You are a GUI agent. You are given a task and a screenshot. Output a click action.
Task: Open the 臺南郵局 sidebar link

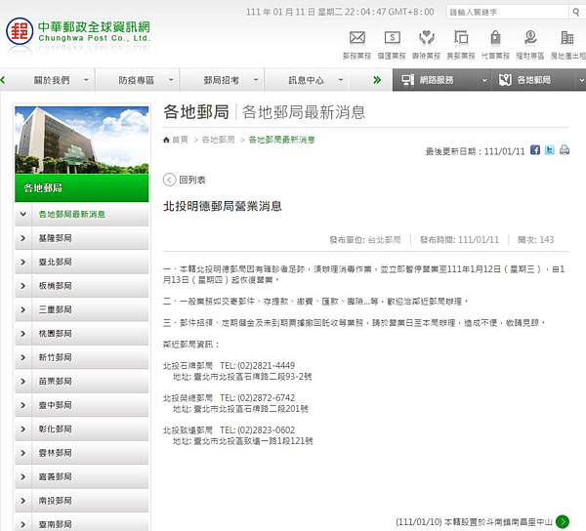pos(56,524)
